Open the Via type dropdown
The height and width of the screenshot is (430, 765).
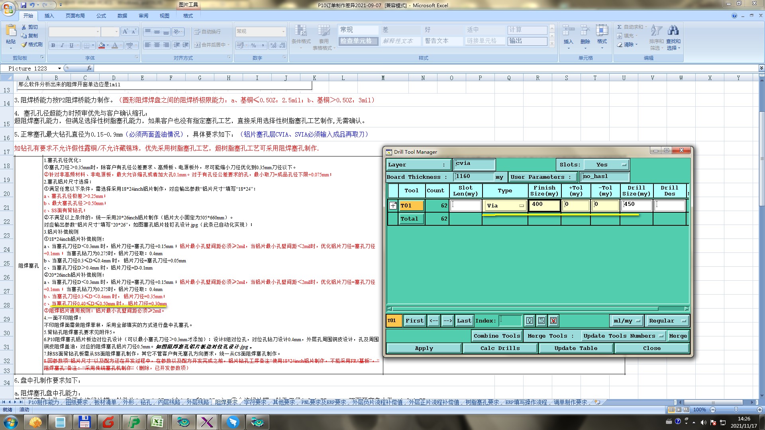521,206
